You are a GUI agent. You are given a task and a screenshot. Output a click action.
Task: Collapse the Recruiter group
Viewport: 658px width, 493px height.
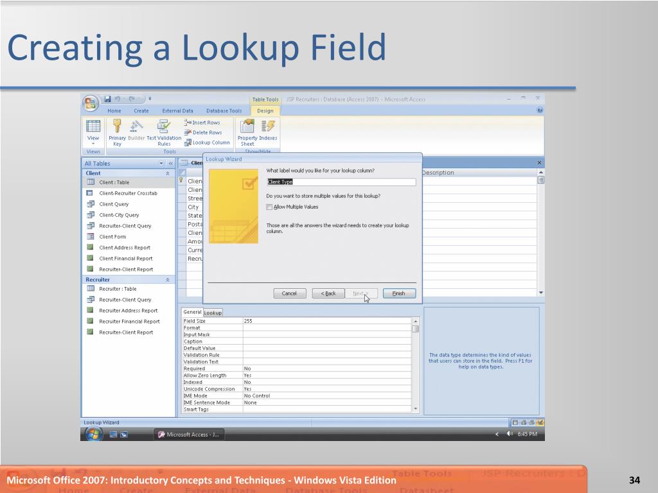pyautogui.click(x=168, y=280)
